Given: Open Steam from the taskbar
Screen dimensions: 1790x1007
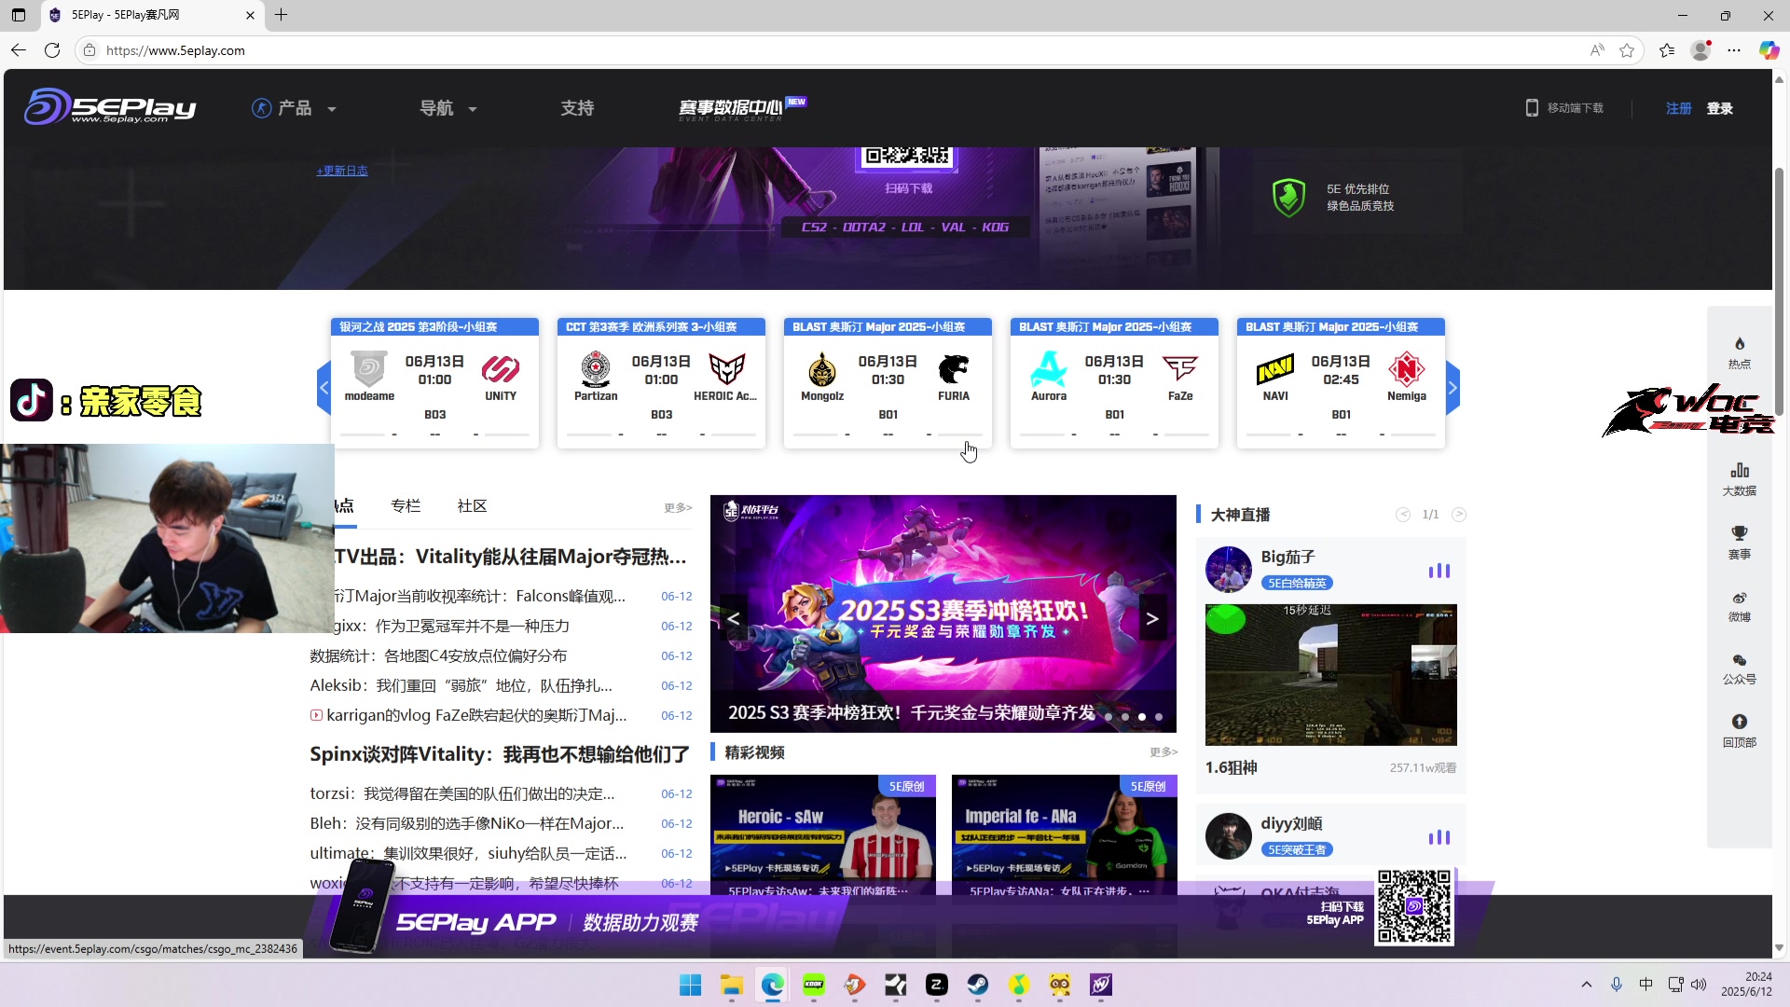Looking at the screenshot, I should 977,985.
